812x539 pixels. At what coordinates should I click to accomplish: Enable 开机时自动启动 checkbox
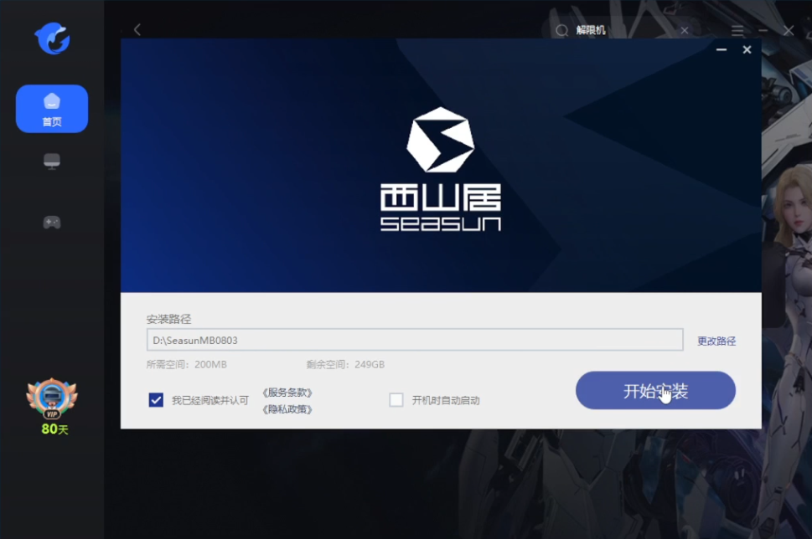coord(396,400)
